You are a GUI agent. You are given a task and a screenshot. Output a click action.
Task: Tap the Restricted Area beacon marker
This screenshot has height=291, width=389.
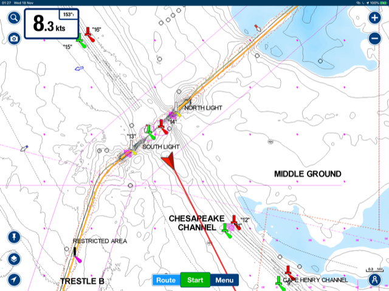[x=77, y=254]
